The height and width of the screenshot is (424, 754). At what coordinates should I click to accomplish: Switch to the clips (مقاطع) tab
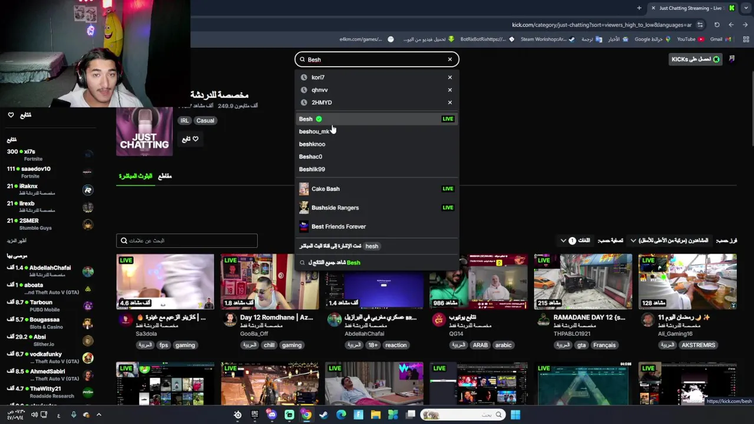click(165, 176)
